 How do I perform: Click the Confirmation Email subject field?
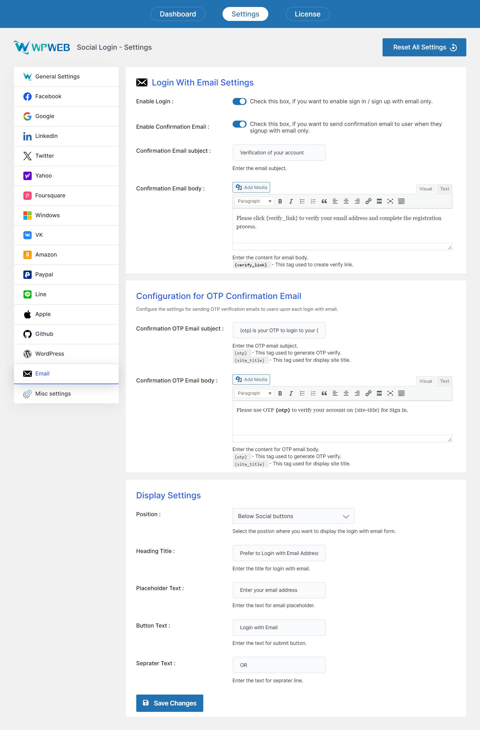(x=279, y=153)
